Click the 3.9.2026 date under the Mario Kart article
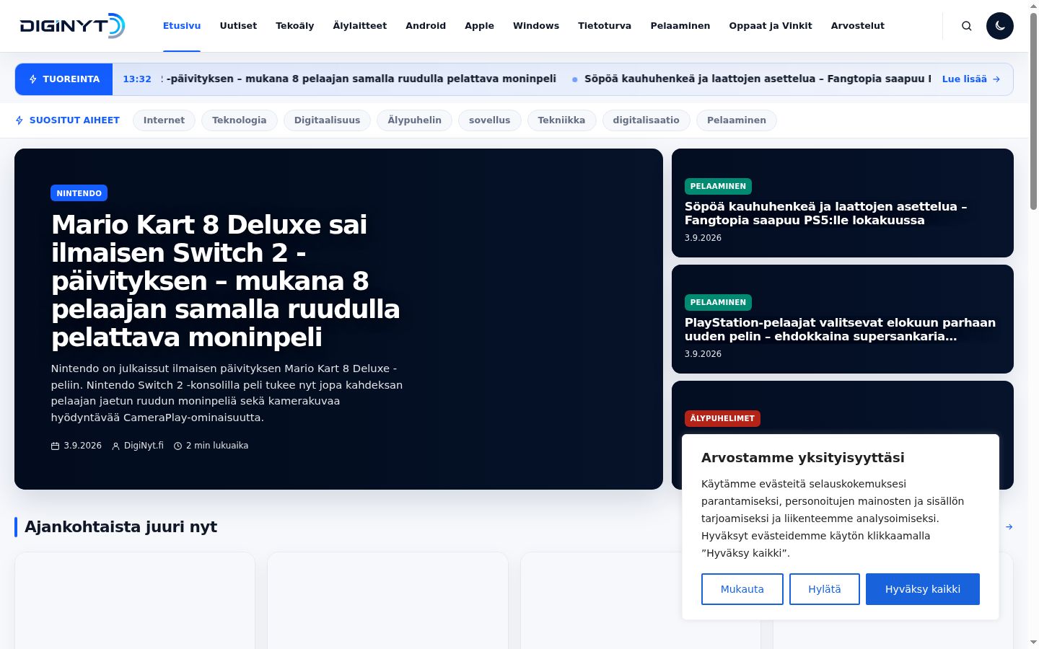The width and height of the screenshot is (1039, 649). point(83,446)
